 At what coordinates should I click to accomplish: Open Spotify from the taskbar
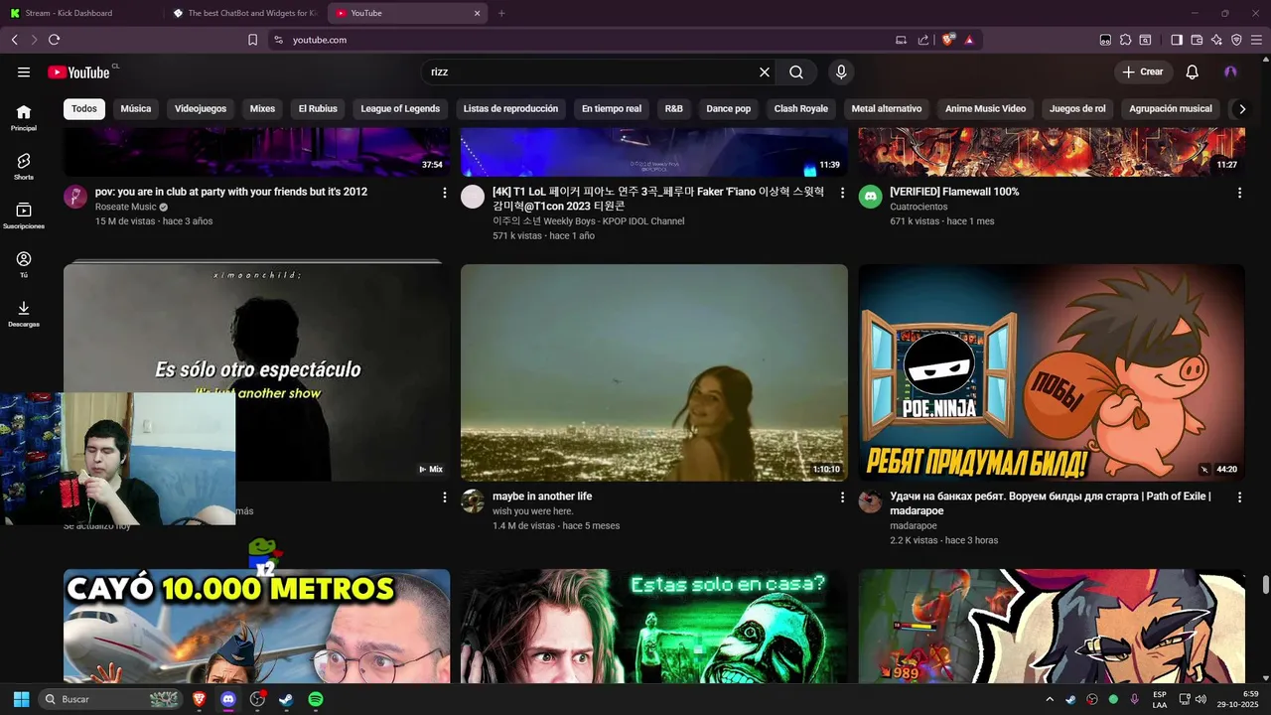(x=316, y=699)
